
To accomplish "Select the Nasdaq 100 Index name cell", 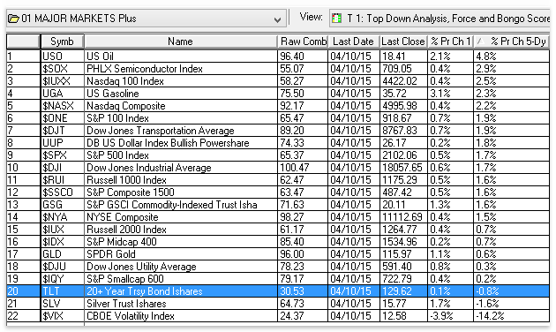I will [x=181, y=81].
